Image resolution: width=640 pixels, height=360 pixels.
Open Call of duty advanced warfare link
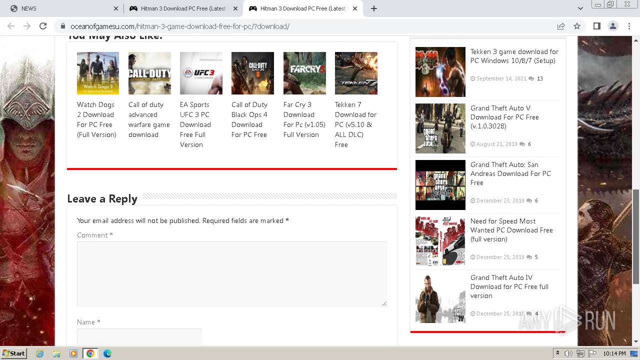click(149, 119)
